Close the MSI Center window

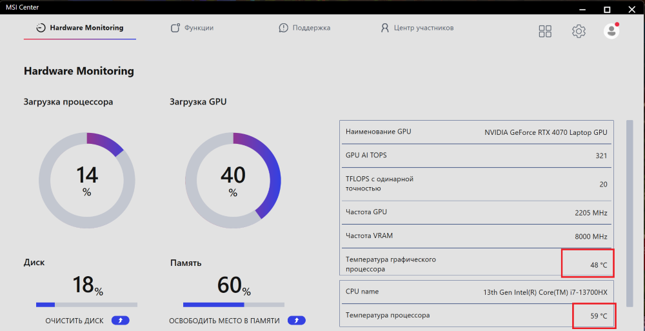632,9
